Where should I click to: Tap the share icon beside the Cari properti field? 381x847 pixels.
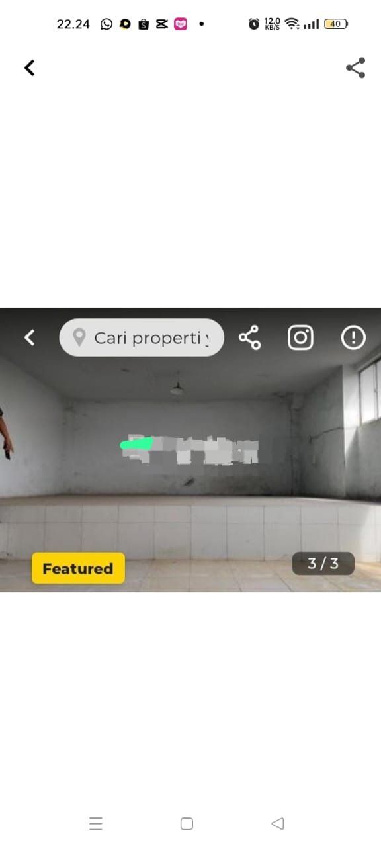click(x=249, y=337)
